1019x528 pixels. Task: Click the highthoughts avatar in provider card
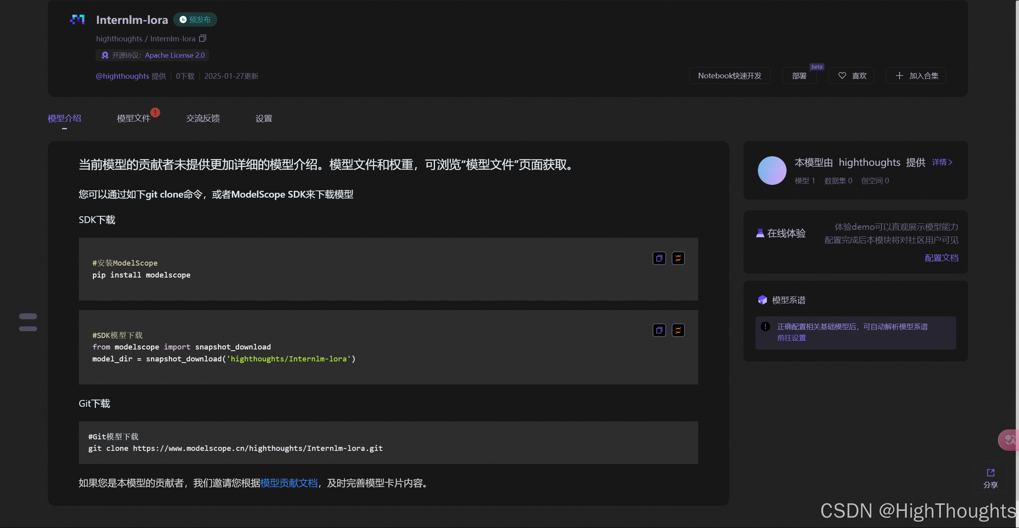click(772, 171)
